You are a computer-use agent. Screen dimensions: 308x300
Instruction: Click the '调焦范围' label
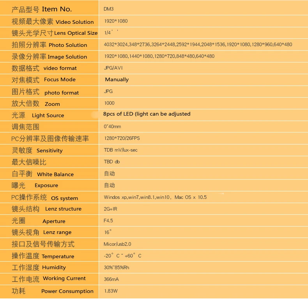pyautogui.click(x=25, y=127)
